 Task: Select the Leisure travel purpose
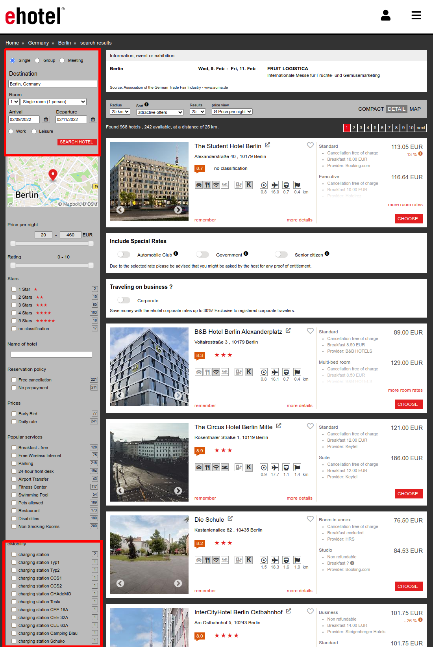coord(34,131)
